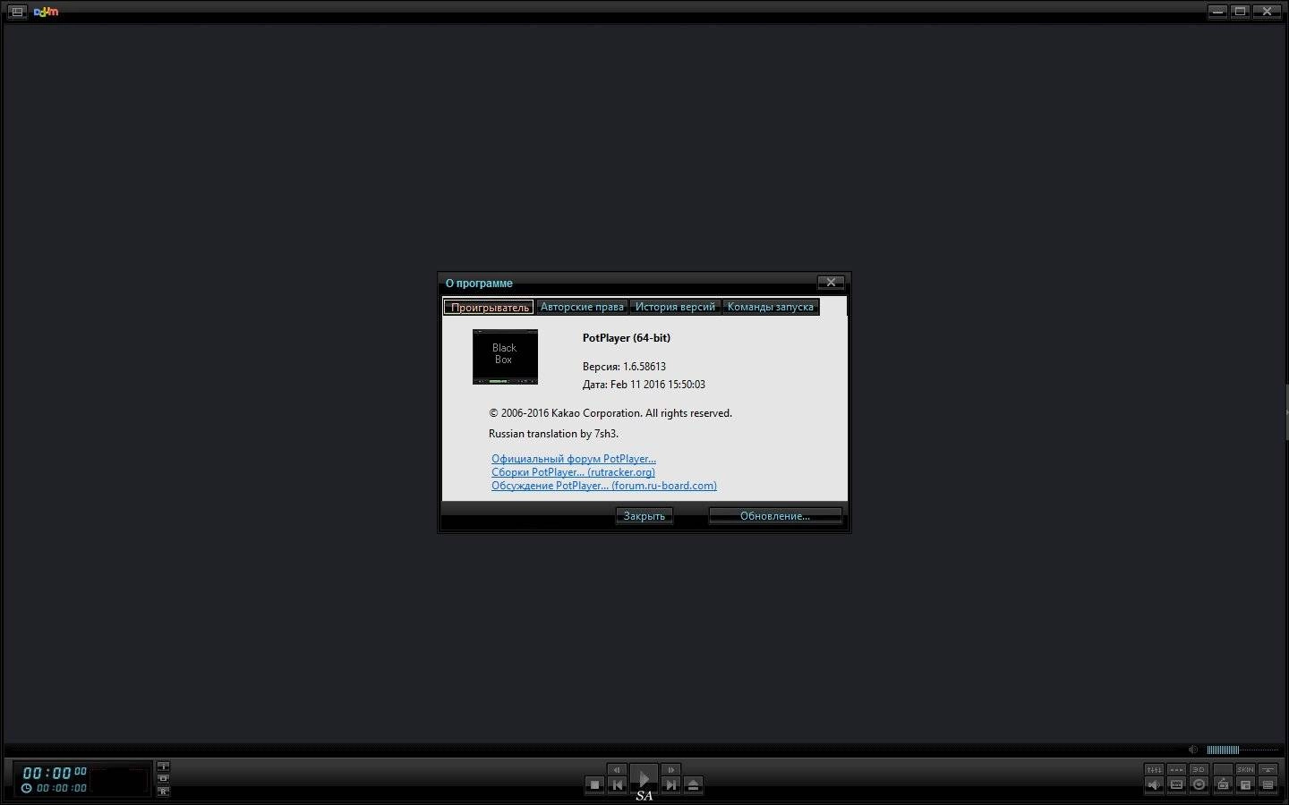Click the colorful Daum logo in title bar
This screenshot has height=805, width=1289.
(46, 12)
